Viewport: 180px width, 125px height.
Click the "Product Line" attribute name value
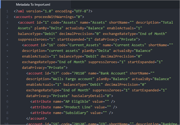[78, 107]
